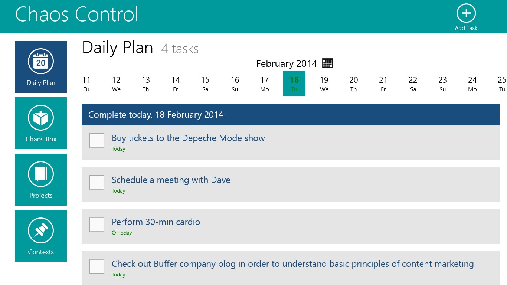This screenshot has width=507, height=285.
Task: Jump to date 11 Tu
Action: 86,84
